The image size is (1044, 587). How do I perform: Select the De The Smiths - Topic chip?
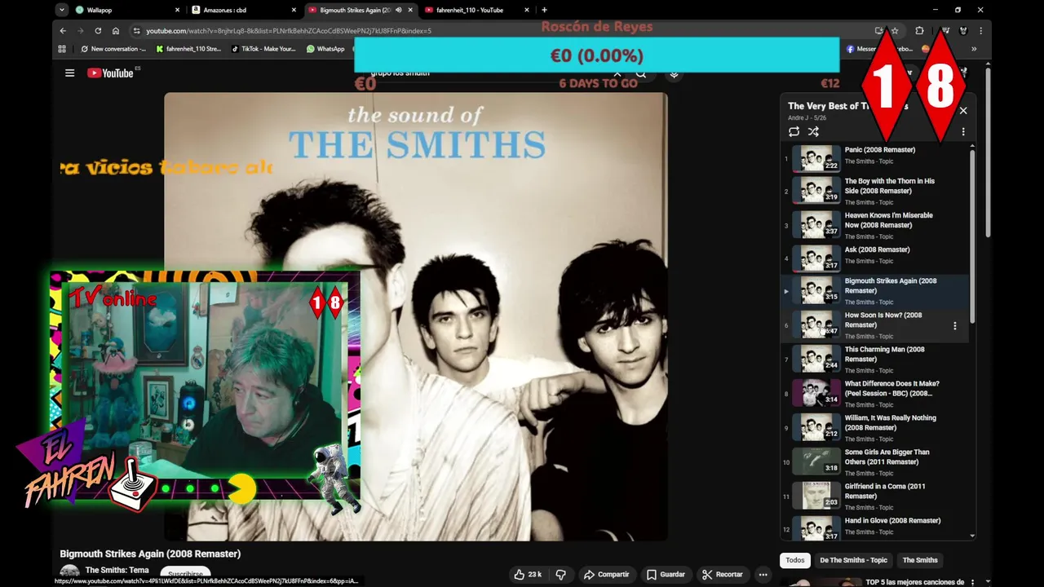[853, 560]
